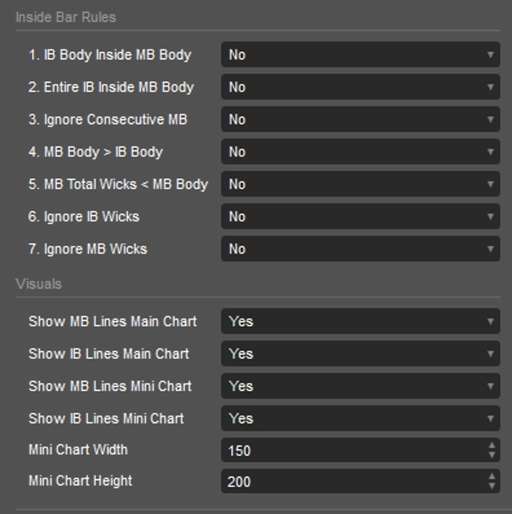The width and height of the screenshot is (512, 514).
Task: Open the Ignore Consecutive MB dropdown
Action: click(x=360, y=120)
